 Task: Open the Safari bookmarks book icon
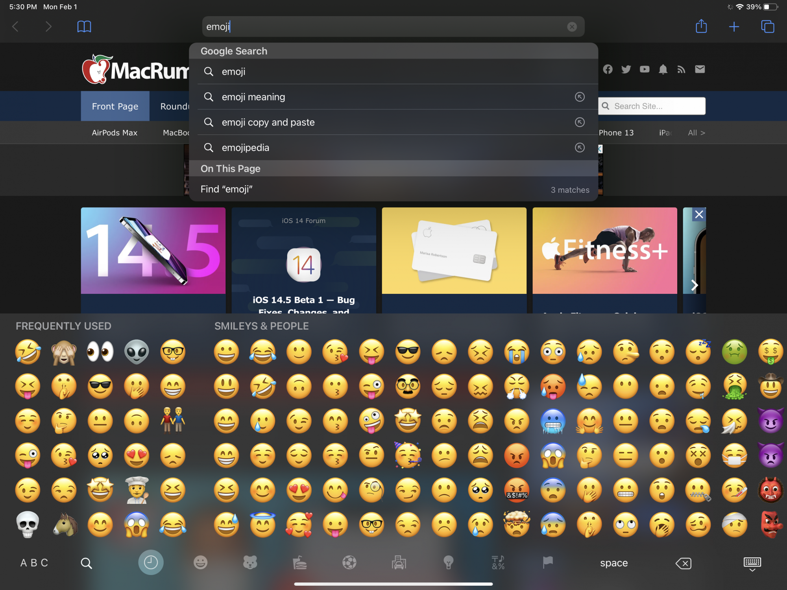point(84,27)
